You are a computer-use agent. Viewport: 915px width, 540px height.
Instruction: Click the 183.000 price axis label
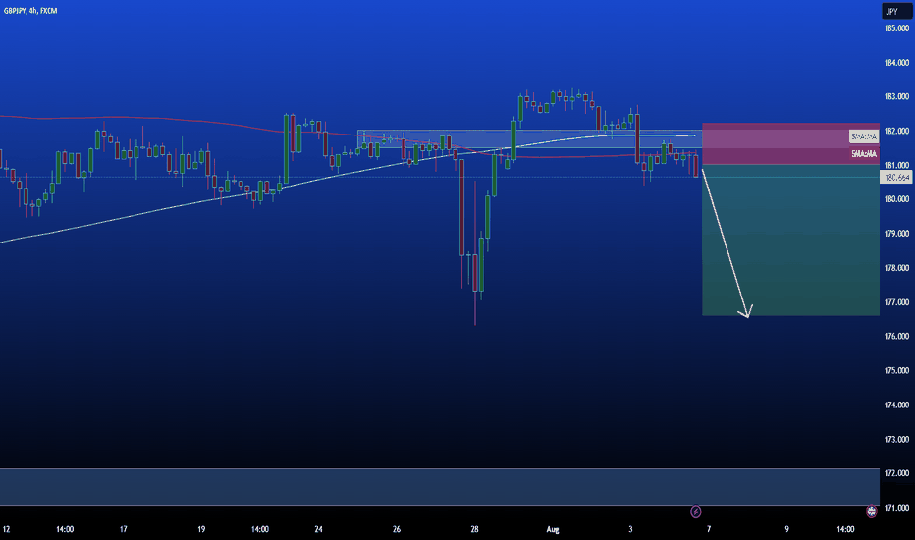(x=896, y=96)
